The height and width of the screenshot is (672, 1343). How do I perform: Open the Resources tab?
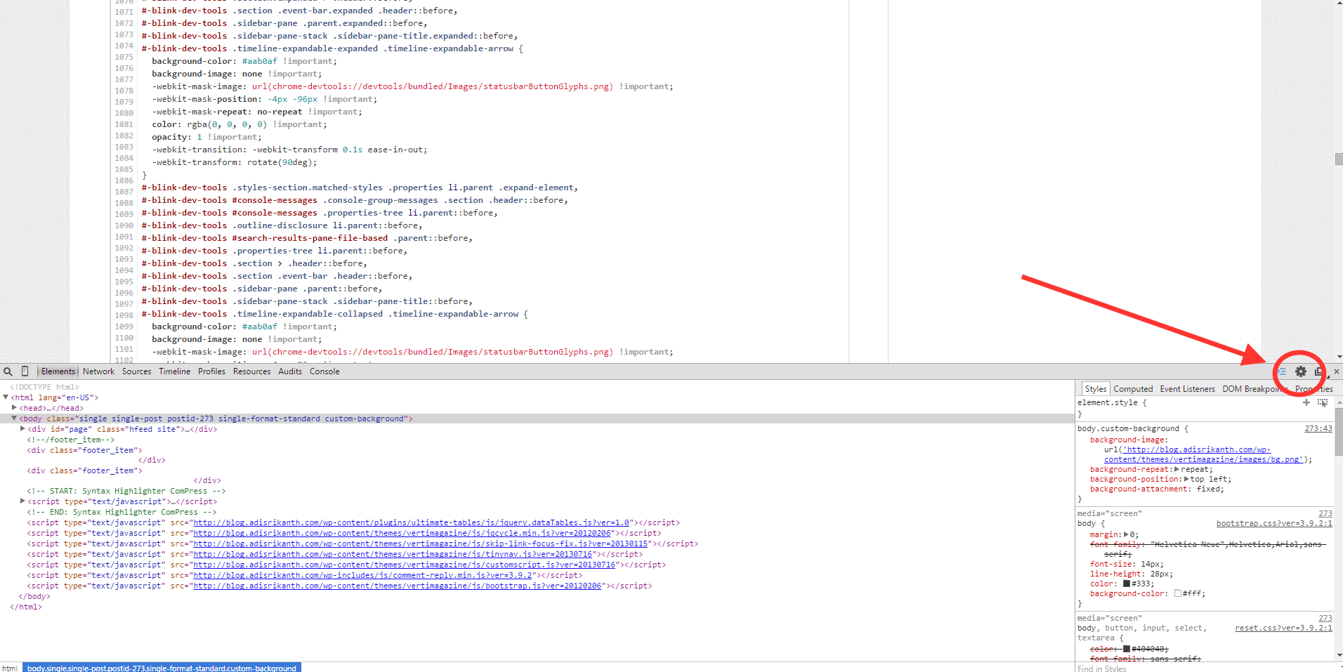click(251, 371)
